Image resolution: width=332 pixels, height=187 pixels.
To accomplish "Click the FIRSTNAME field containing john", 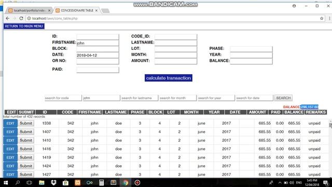I will coord(98,43).
